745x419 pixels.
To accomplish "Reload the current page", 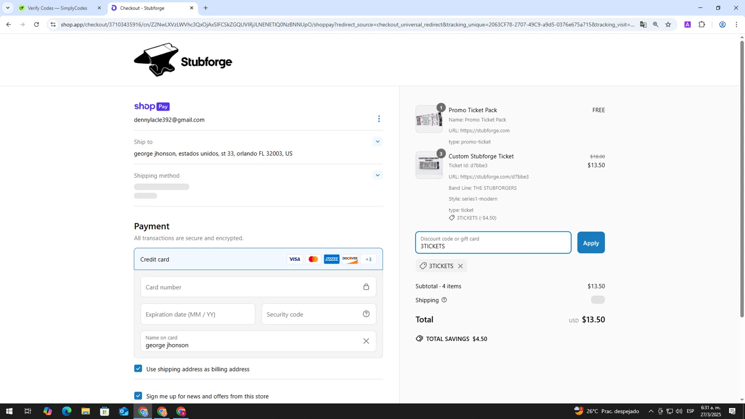I will pyautogui.click(x=37, y=24).
